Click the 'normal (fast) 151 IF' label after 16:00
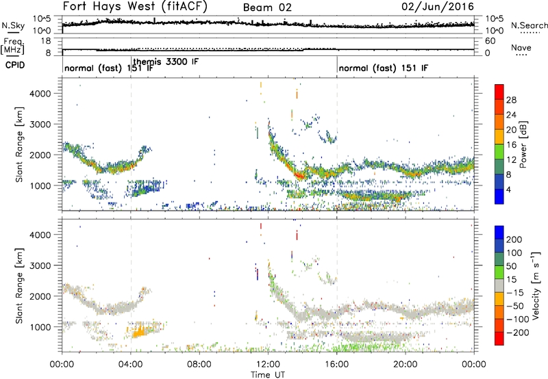Viewport: 548px width, 379px height. 384,68
